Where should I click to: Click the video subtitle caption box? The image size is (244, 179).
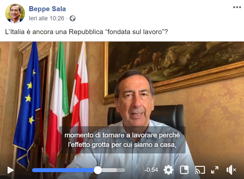click(122, 140)
